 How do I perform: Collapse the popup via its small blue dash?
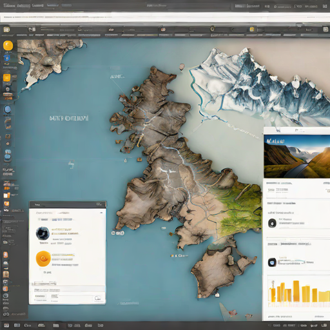tap(101, 213)
